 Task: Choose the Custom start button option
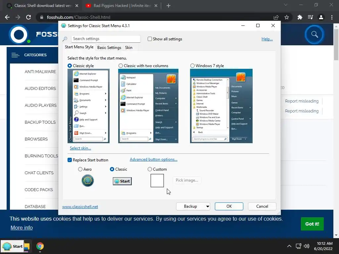150,169
